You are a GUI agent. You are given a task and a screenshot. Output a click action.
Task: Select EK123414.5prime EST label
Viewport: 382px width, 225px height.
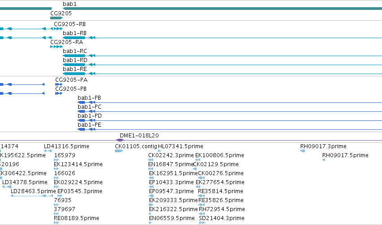(78, 164)
